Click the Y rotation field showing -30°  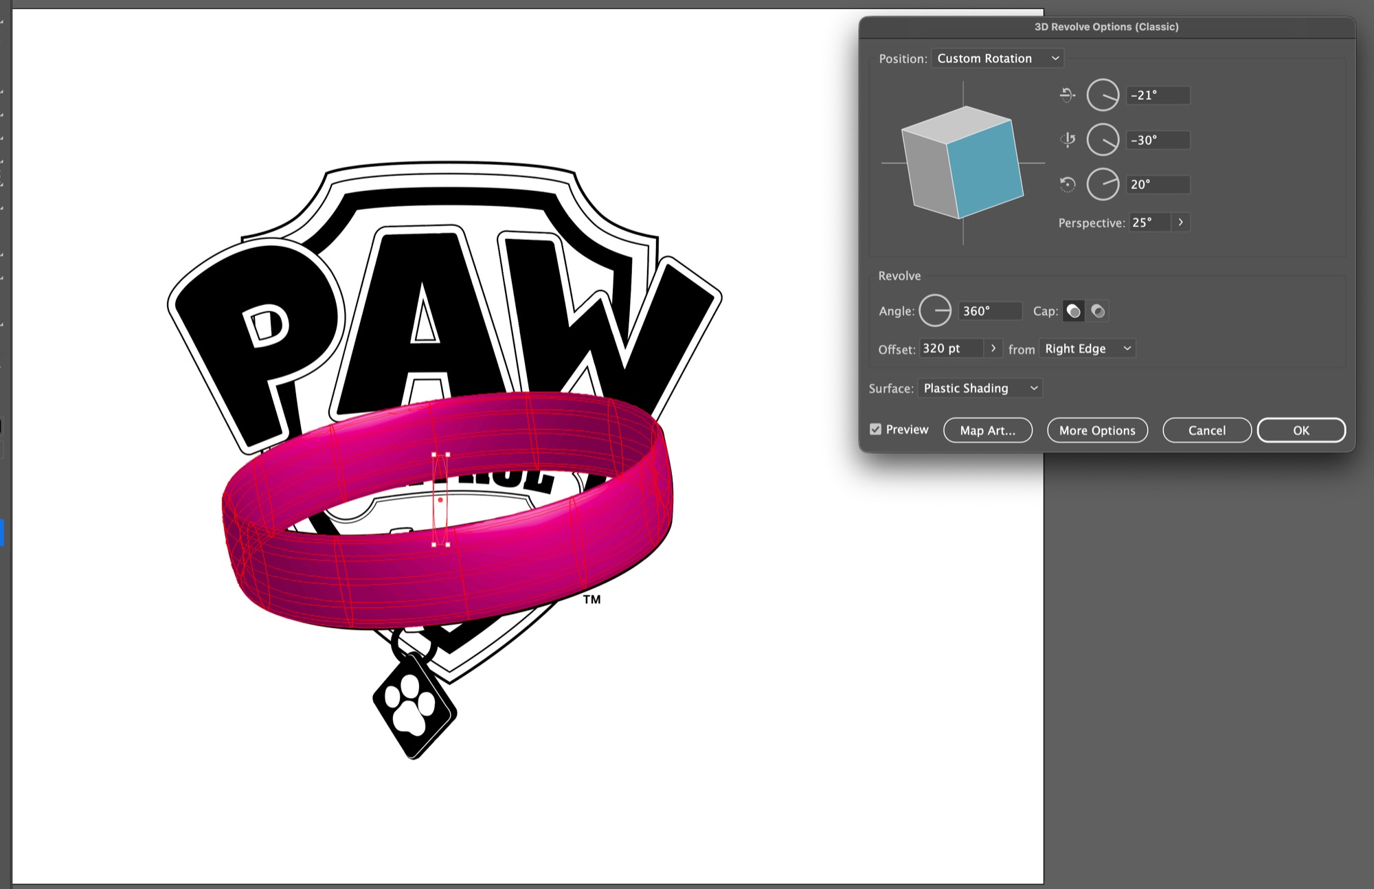point(1158,139)
